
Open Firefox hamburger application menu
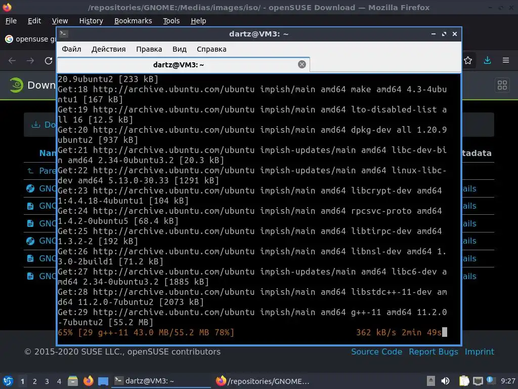506,61
